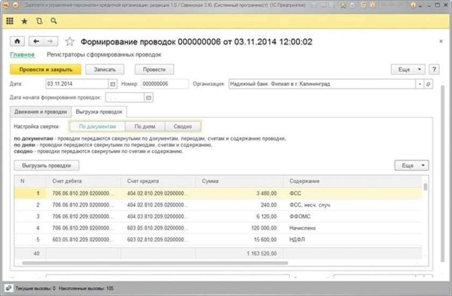
Task: Navigate back with the left arrow
Action: coord(36,41)
